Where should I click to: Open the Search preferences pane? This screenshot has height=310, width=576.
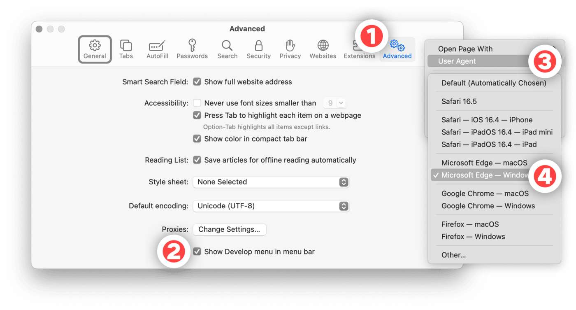pos(227,49)
